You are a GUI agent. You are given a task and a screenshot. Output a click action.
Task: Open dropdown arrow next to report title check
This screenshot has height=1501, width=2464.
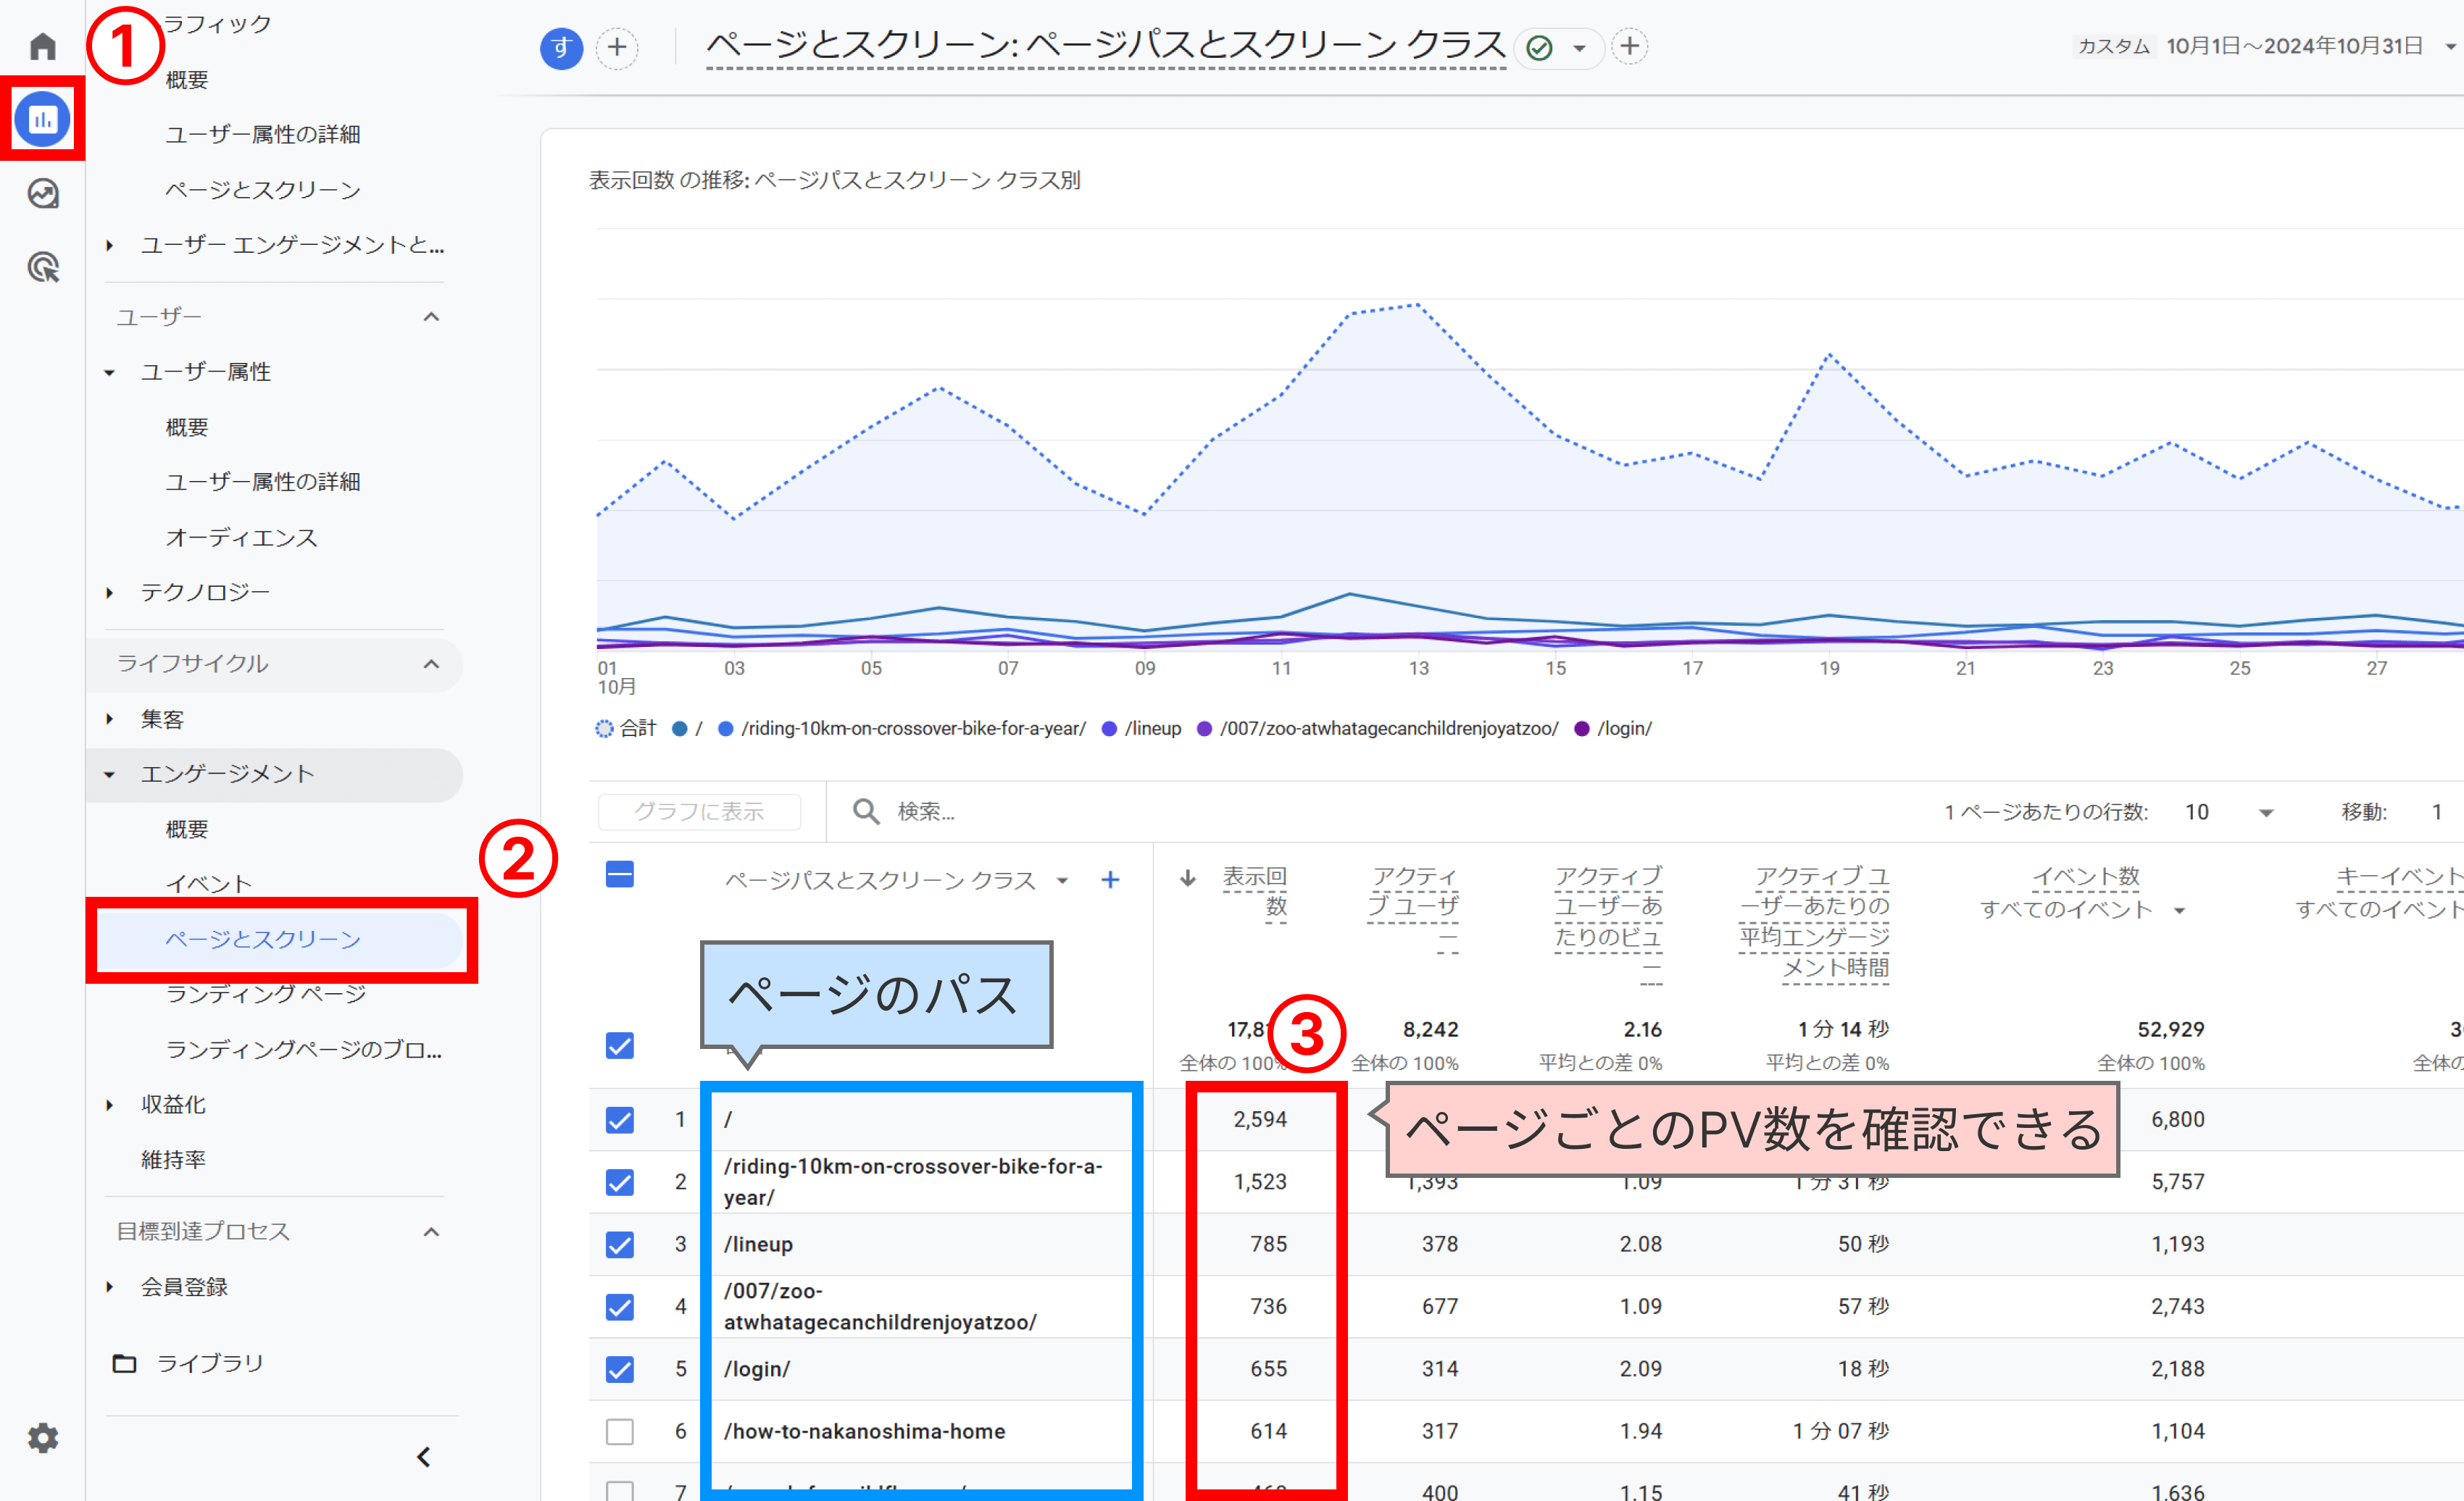coord(1580,48)
